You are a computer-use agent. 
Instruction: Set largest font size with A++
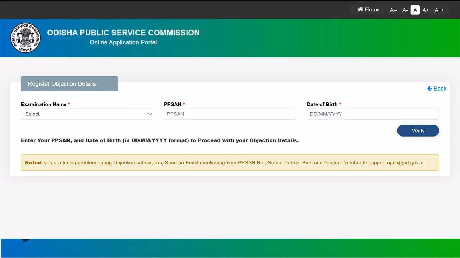tap(439, 10)
